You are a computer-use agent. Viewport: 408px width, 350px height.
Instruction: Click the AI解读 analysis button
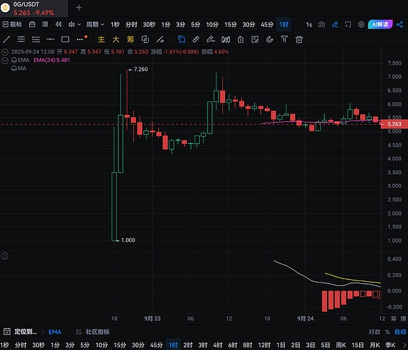[382, 25]
